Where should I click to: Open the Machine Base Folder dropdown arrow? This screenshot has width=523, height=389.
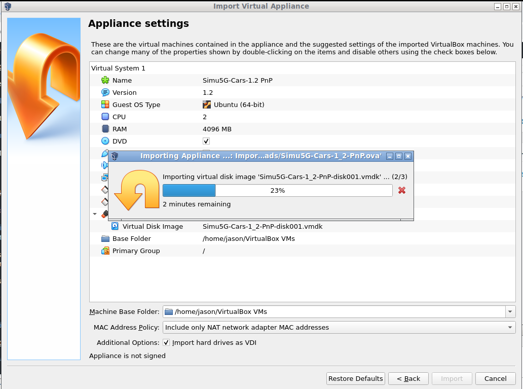coord(510,311)
